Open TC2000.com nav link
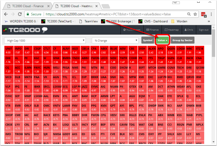Viewport: 217px width, 146px height. pos(132,30)
